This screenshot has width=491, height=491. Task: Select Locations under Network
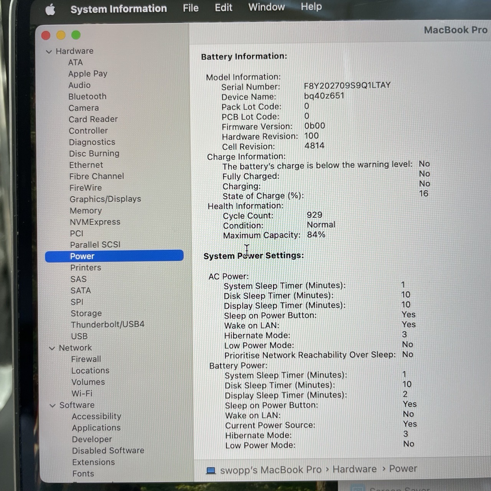point(91,371)
